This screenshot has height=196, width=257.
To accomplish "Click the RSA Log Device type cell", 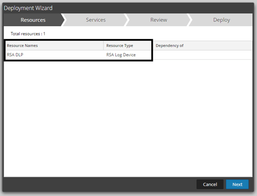I will coord(127,55).
